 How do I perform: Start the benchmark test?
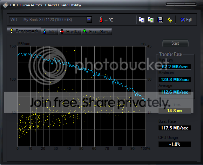coord(175,43)
